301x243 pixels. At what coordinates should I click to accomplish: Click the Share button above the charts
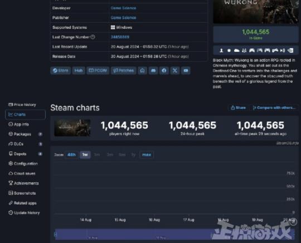coord(238,108)
